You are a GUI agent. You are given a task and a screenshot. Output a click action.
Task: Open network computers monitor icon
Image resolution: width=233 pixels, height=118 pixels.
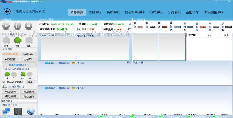pos(6,112)
